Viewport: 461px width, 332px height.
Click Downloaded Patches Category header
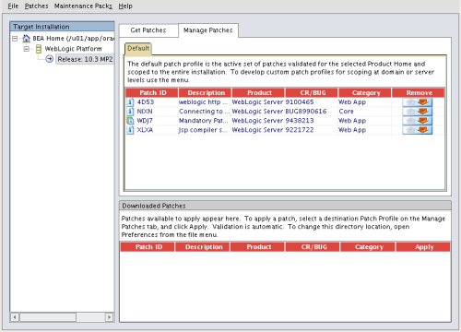tap(368, 247)
